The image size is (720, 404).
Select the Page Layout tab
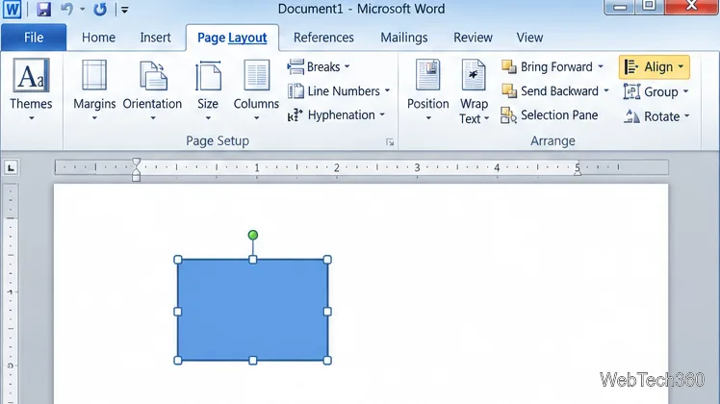click(x=232, y=38)
